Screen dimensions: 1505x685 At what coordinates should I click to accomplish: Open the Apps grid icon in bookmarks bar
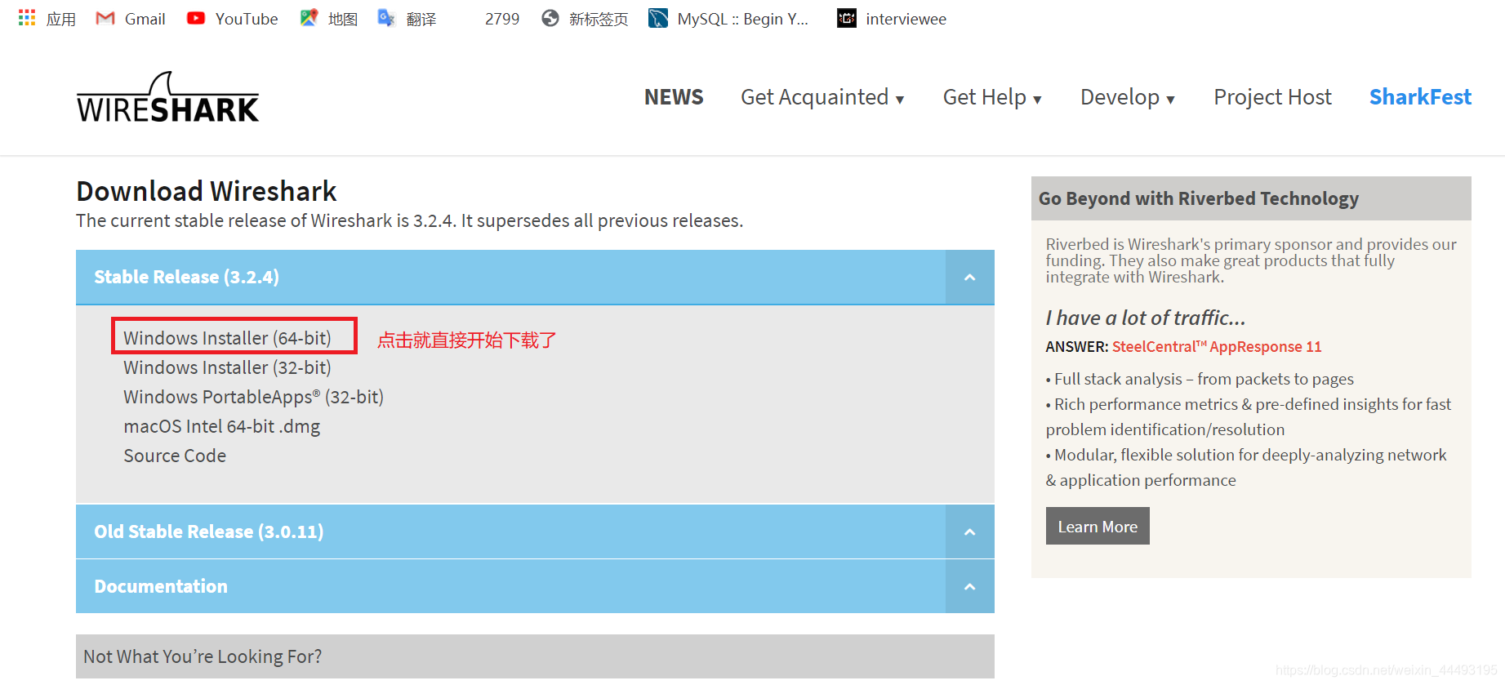click(x=27, y=17)
